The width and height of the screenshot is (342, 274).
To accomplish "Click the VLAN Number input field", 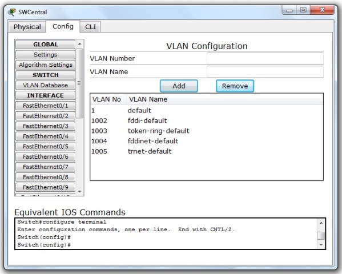I will [x=265, y=58].
